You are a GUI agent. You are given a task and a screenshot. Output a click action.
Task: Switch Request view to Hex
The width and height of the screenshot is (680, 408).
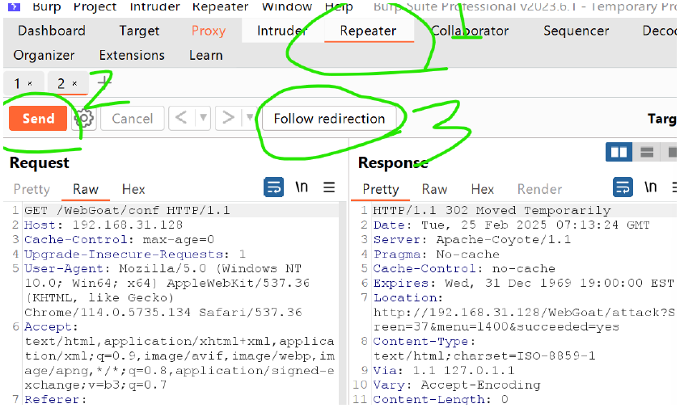[x=133, y=189]
